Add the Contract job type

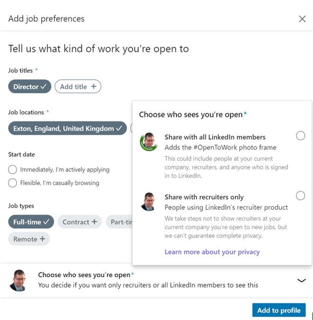[80, 222]
